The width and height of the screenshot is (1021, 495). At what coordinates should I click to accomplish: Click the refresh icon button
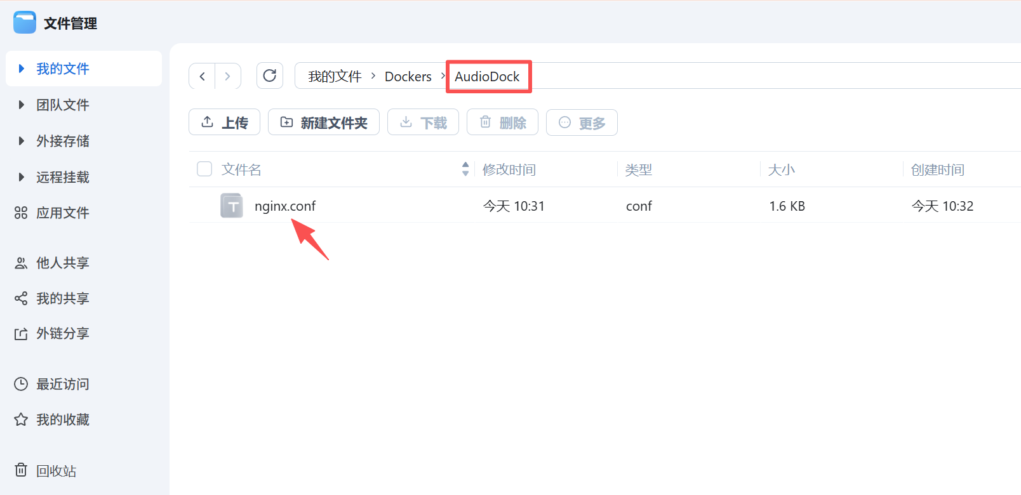click(x=270, y=76)
